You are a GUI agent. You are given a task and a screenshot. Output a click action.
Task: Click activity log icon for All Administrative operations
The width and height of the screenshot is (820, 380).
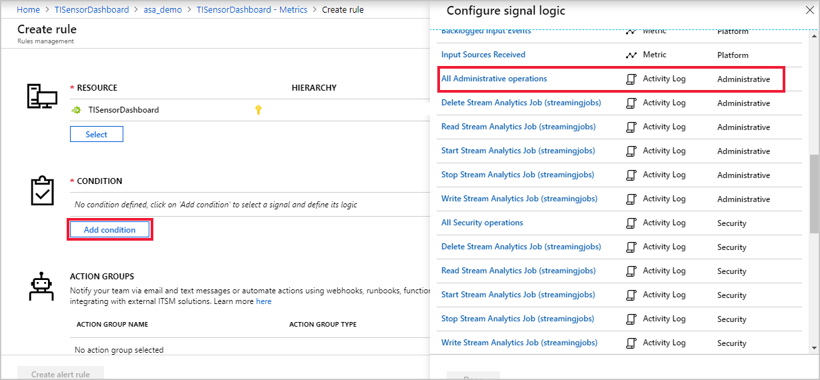pyautogui.click(x=631, y=79)
